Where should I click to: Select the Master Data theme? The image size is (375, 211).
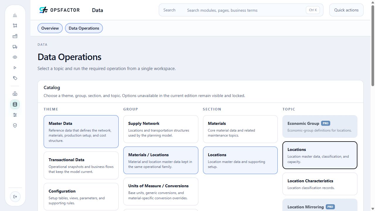pos(81,132)
